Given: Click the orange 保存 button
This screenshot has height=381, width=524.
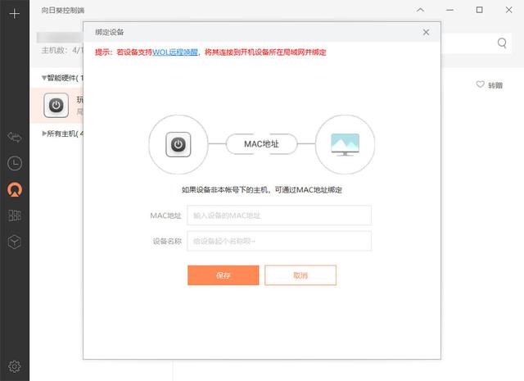Looking at the screenshot, I should click(224, 275).
